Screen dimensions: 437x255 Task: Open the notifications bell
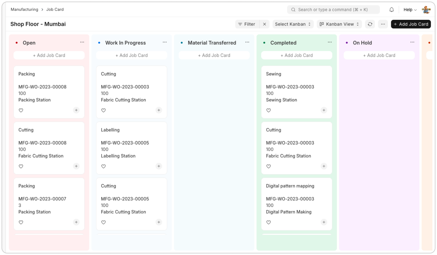click(x=391, y=10)
